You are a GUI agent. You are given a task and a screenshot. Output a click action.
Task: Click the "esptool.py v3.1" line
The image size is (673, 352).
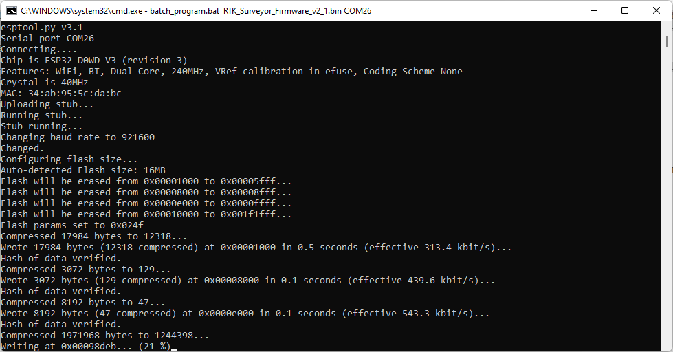42,27
